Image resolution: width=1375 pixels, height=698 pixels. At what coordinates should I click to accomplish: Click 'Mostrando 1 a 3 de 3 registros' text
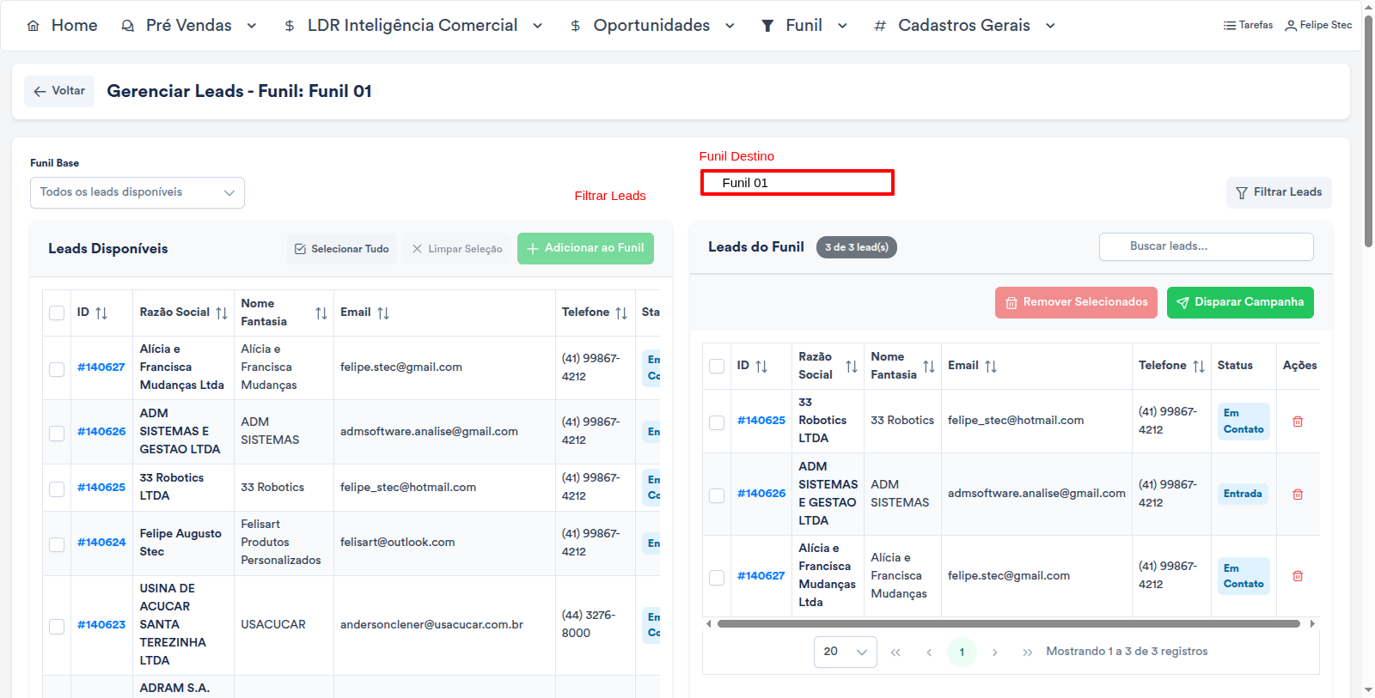1127,652
